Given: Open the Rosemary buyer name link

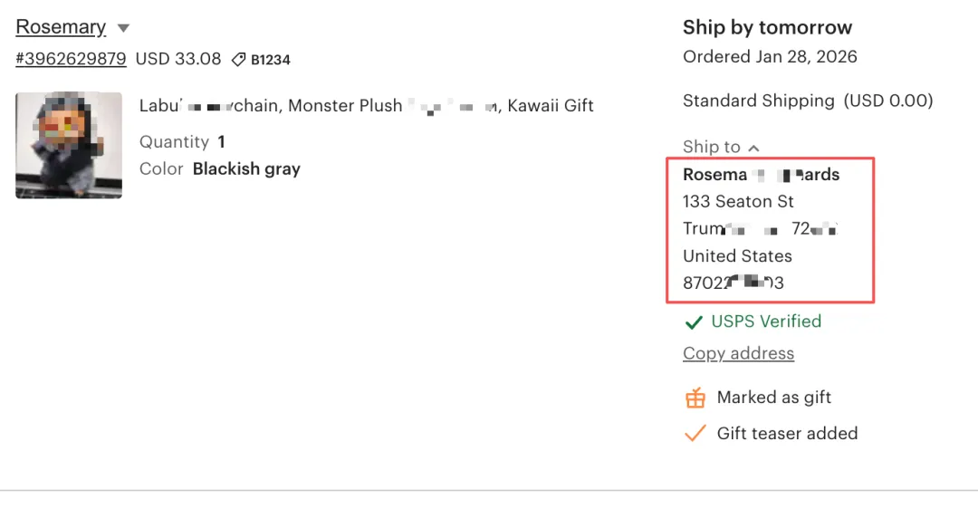Looking at the screenshot, I should (x=61, y=27).
